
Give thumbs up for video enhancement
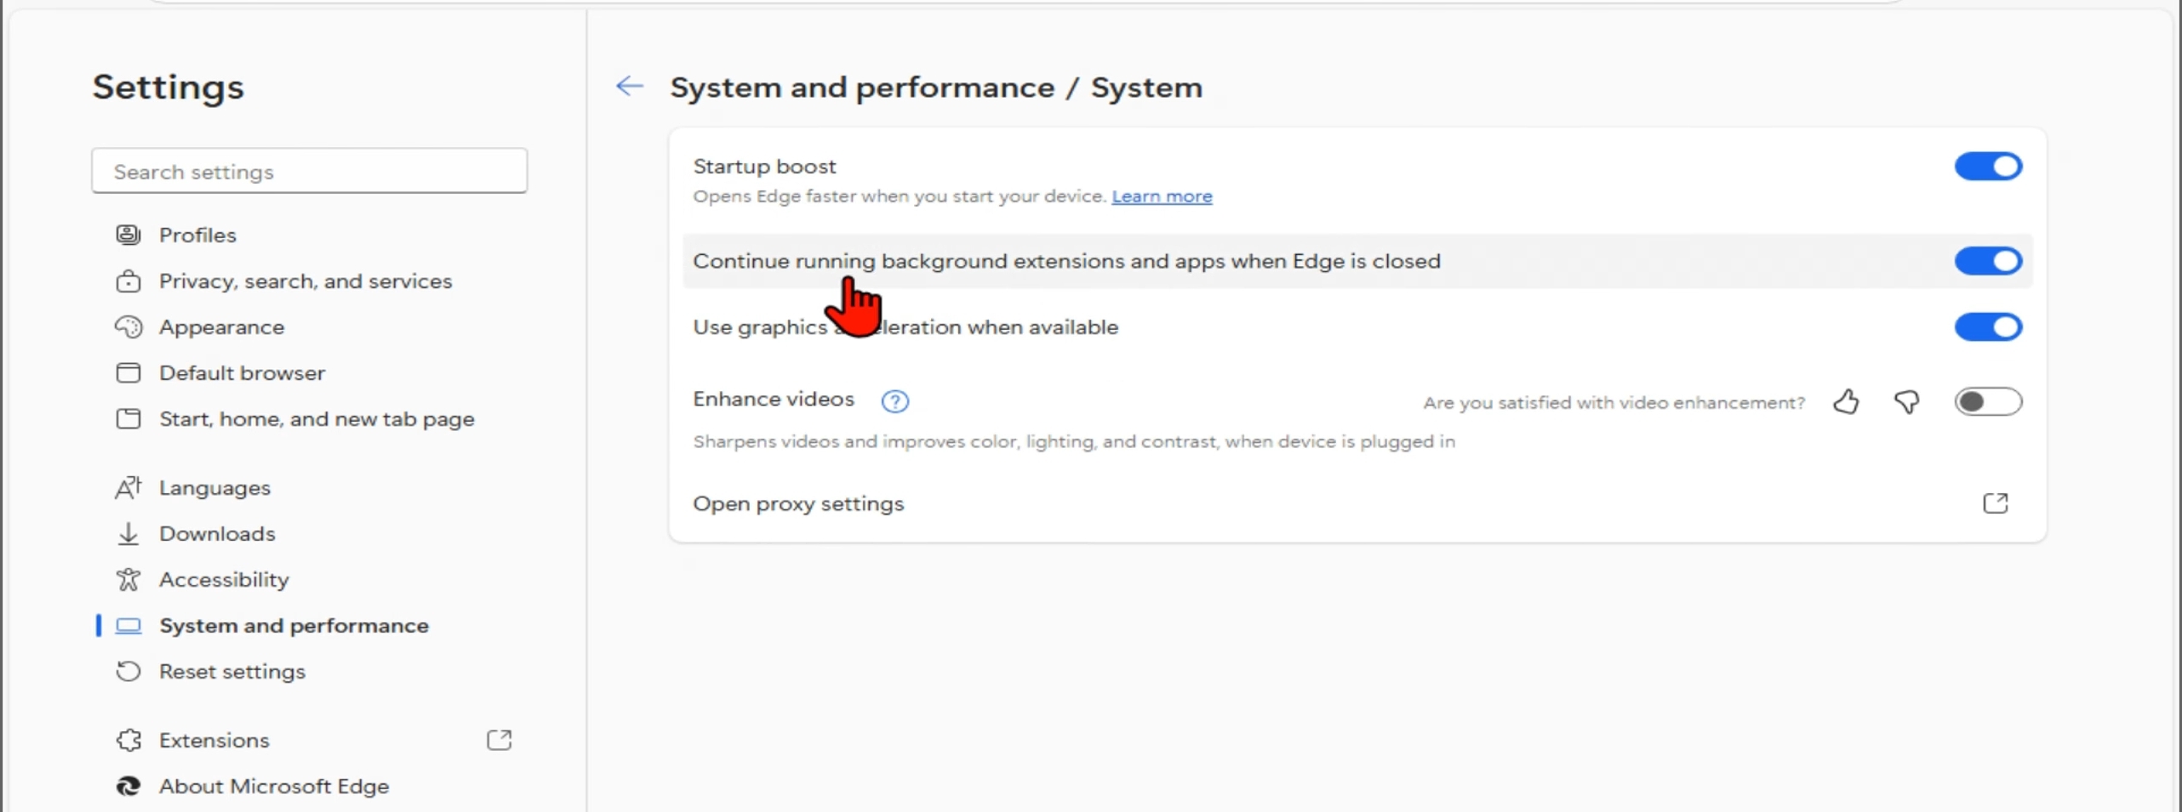pos(1846,401)
